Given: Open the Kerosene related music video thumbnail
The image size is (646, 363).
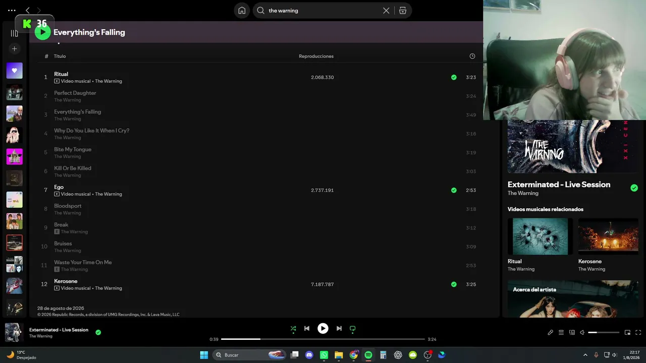Looking at the screenshot, I should pos(608,236).
